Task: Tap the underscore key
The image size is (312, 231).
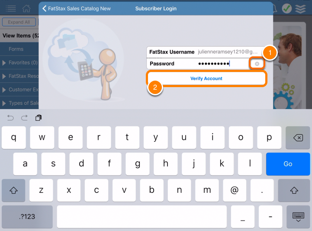Action: pos(243,217)
